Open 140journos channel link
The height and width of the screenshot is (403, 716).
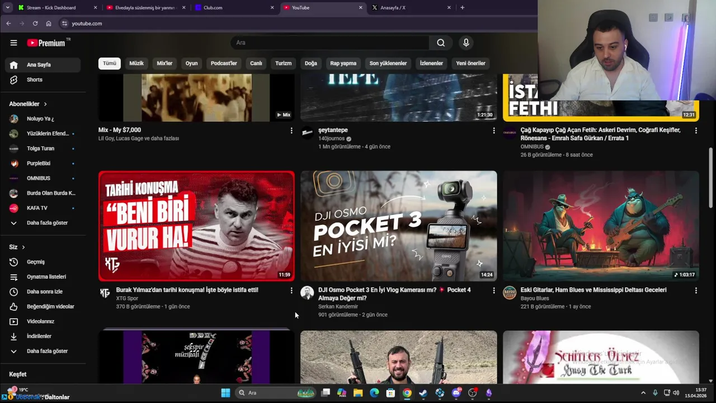point(331,139)
